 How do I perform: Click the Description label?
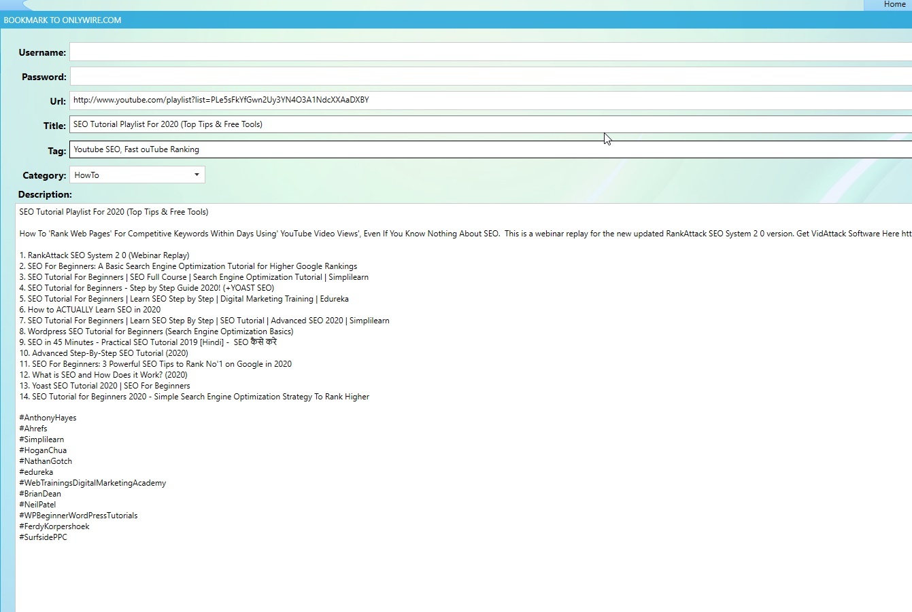(x=45, y=194)
